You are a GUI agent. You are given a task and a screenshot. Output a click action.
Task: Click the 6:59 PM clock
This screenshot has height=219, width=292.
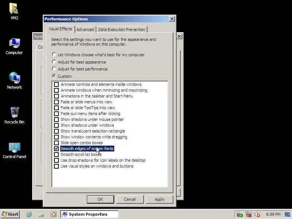(273, 214)
